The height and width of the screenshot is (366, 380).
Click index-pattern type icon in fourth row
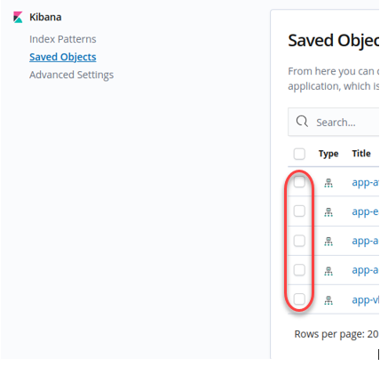pyautogui.click(x=329, y=271)
